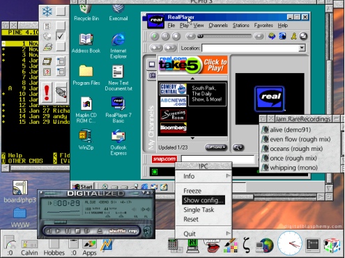
Task: Open the Channels menu in RealPlayer
Action: pos(218,25)
